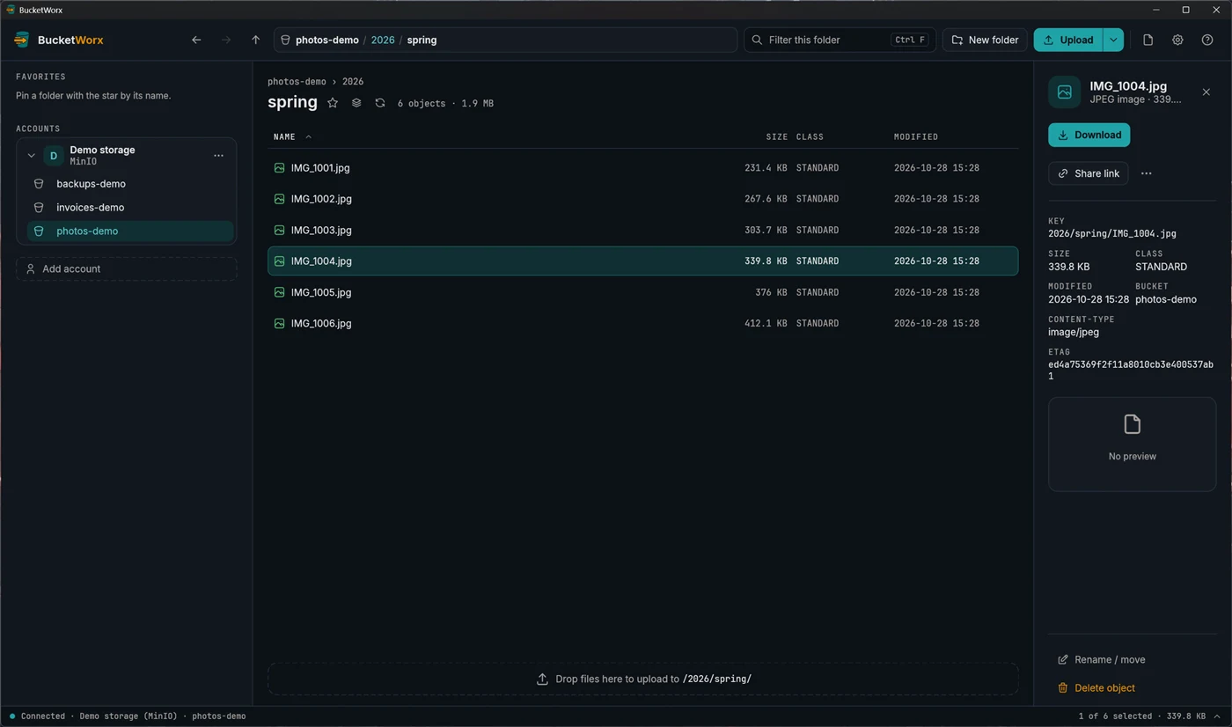Go up one folder level
The height and width of the screenshot is (727, 1232).
tap(255, 40)
